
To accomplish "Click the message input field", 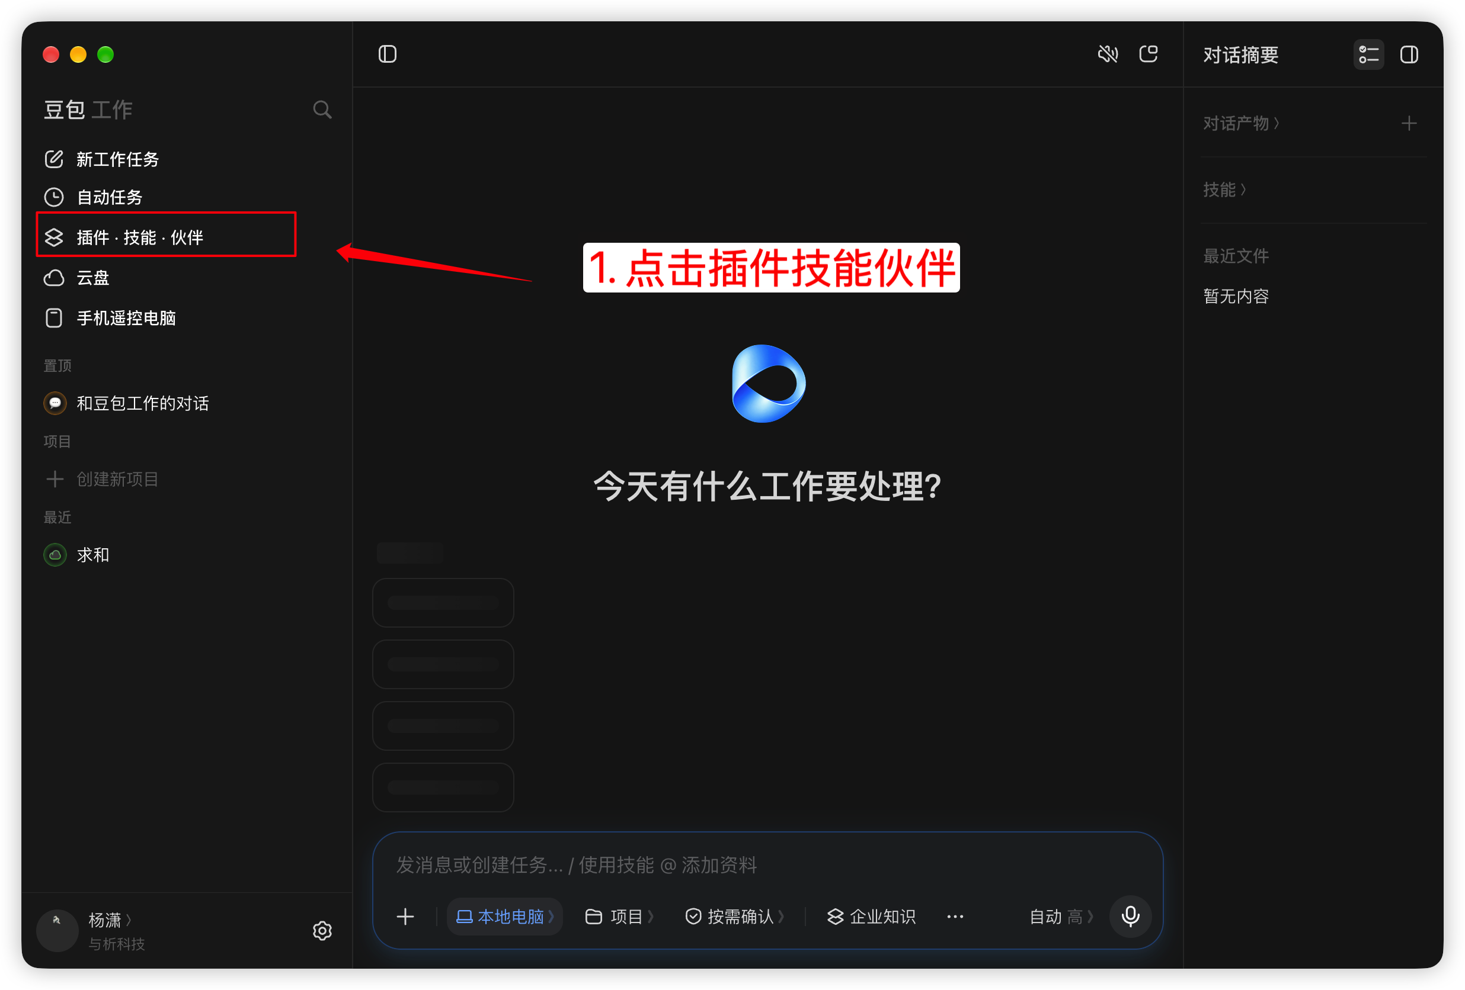I will 767,864.
